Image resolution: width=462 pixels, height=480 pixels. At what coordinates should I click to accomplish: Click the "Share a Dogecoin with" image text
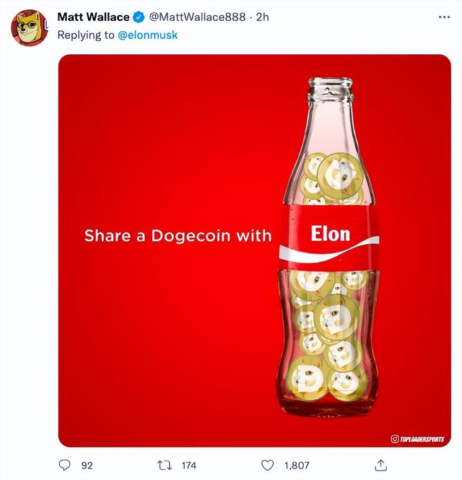coord(178,235)
